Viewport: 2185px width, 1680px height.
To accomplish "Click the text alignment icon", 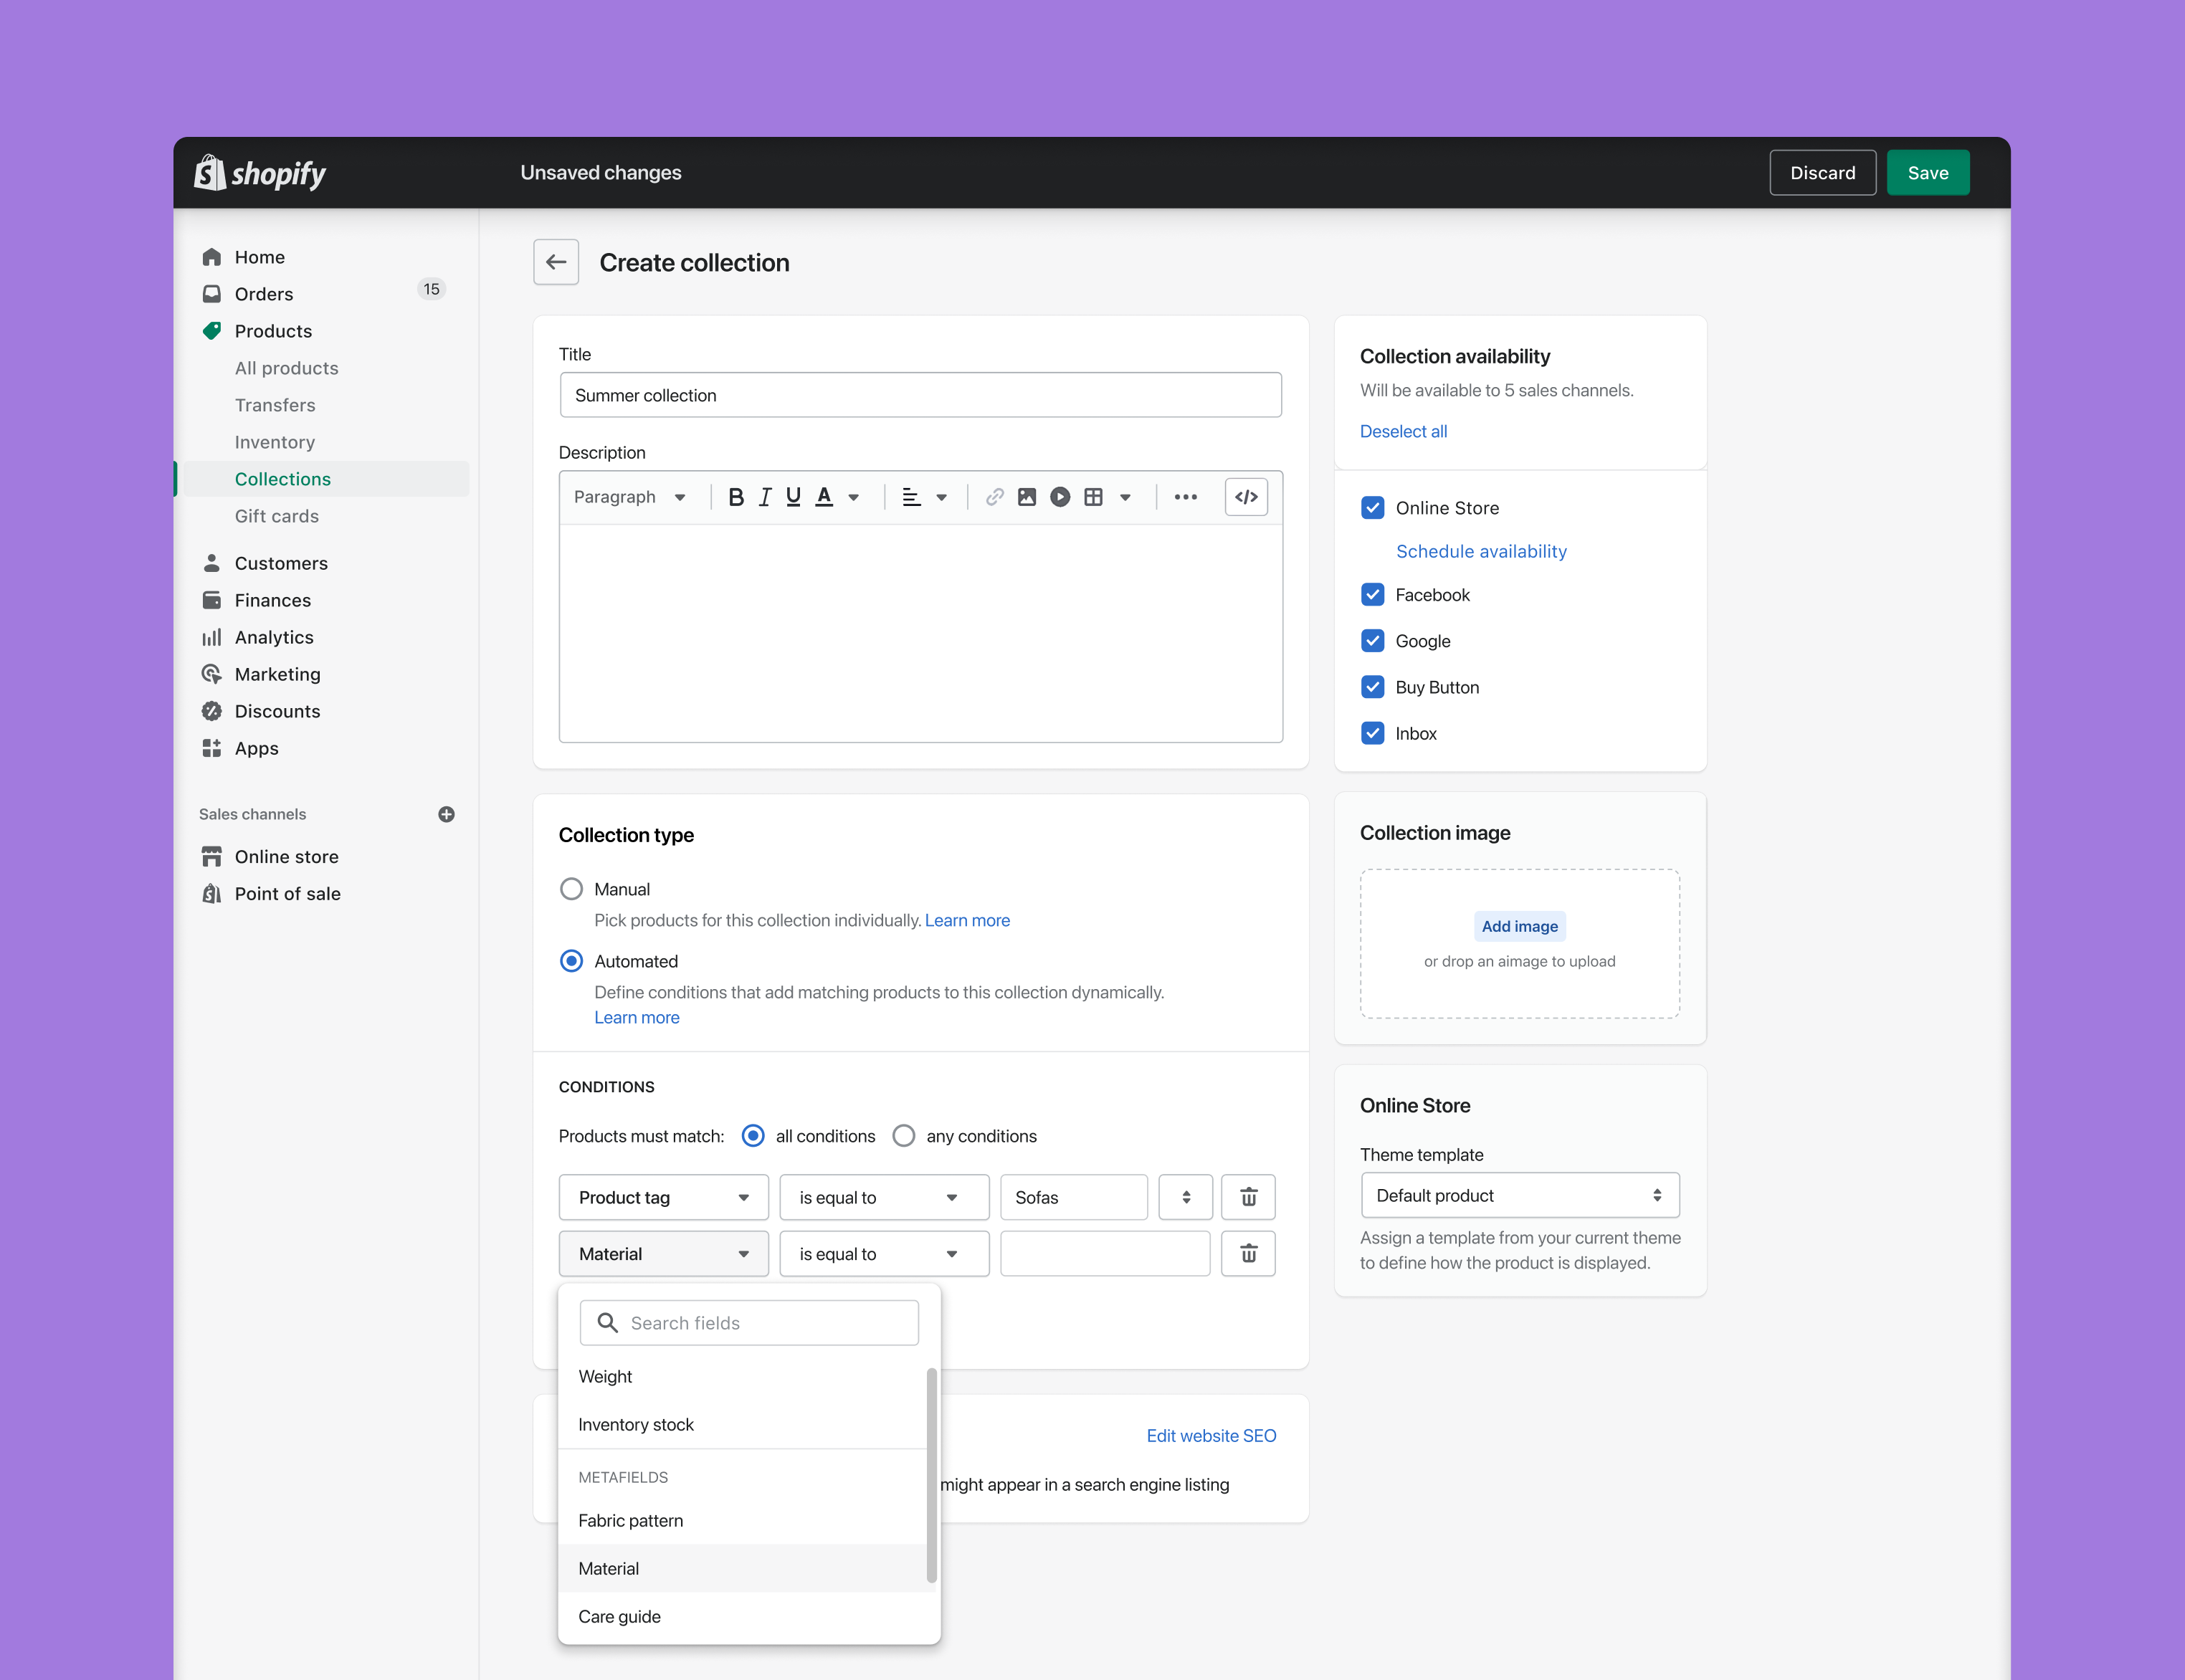I will [911, 497].
